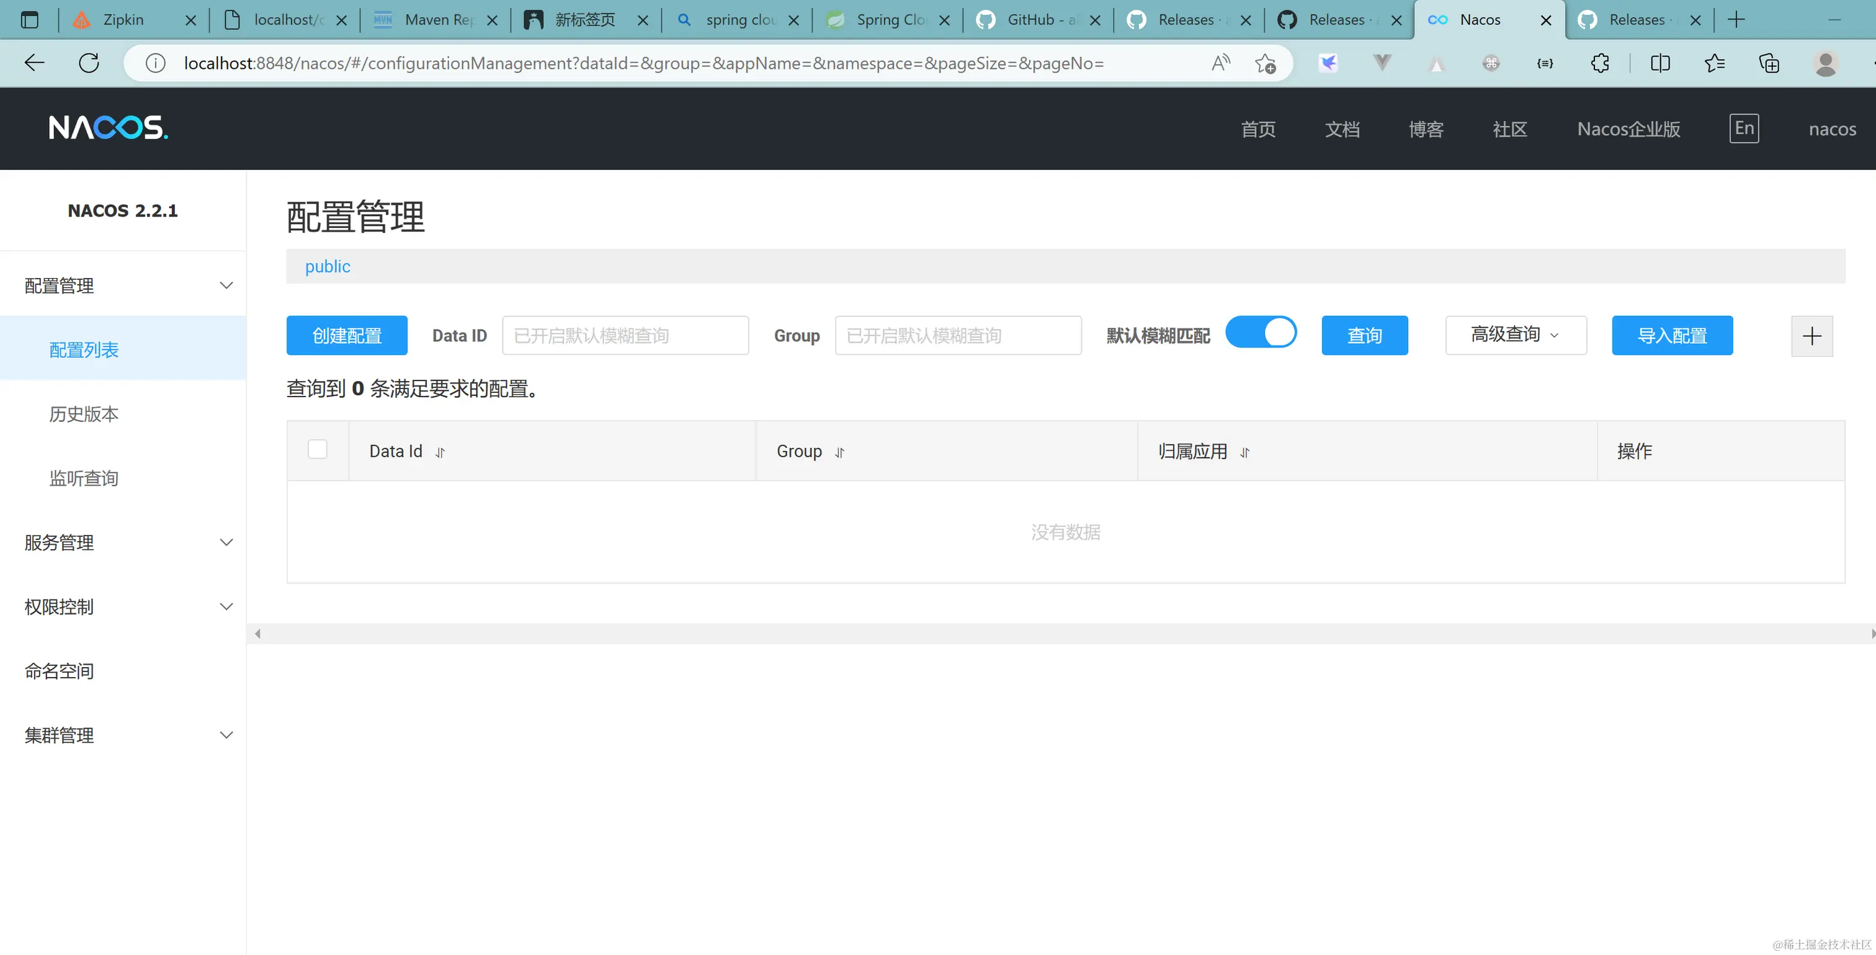Screen dimensions: 1876x955
Task: Open split screen browser icon
Action: click(x=1659, y=63)
